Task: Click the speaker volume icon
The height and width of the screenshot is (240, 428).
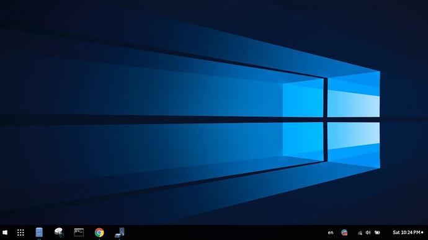Action: tap(368, 233)
